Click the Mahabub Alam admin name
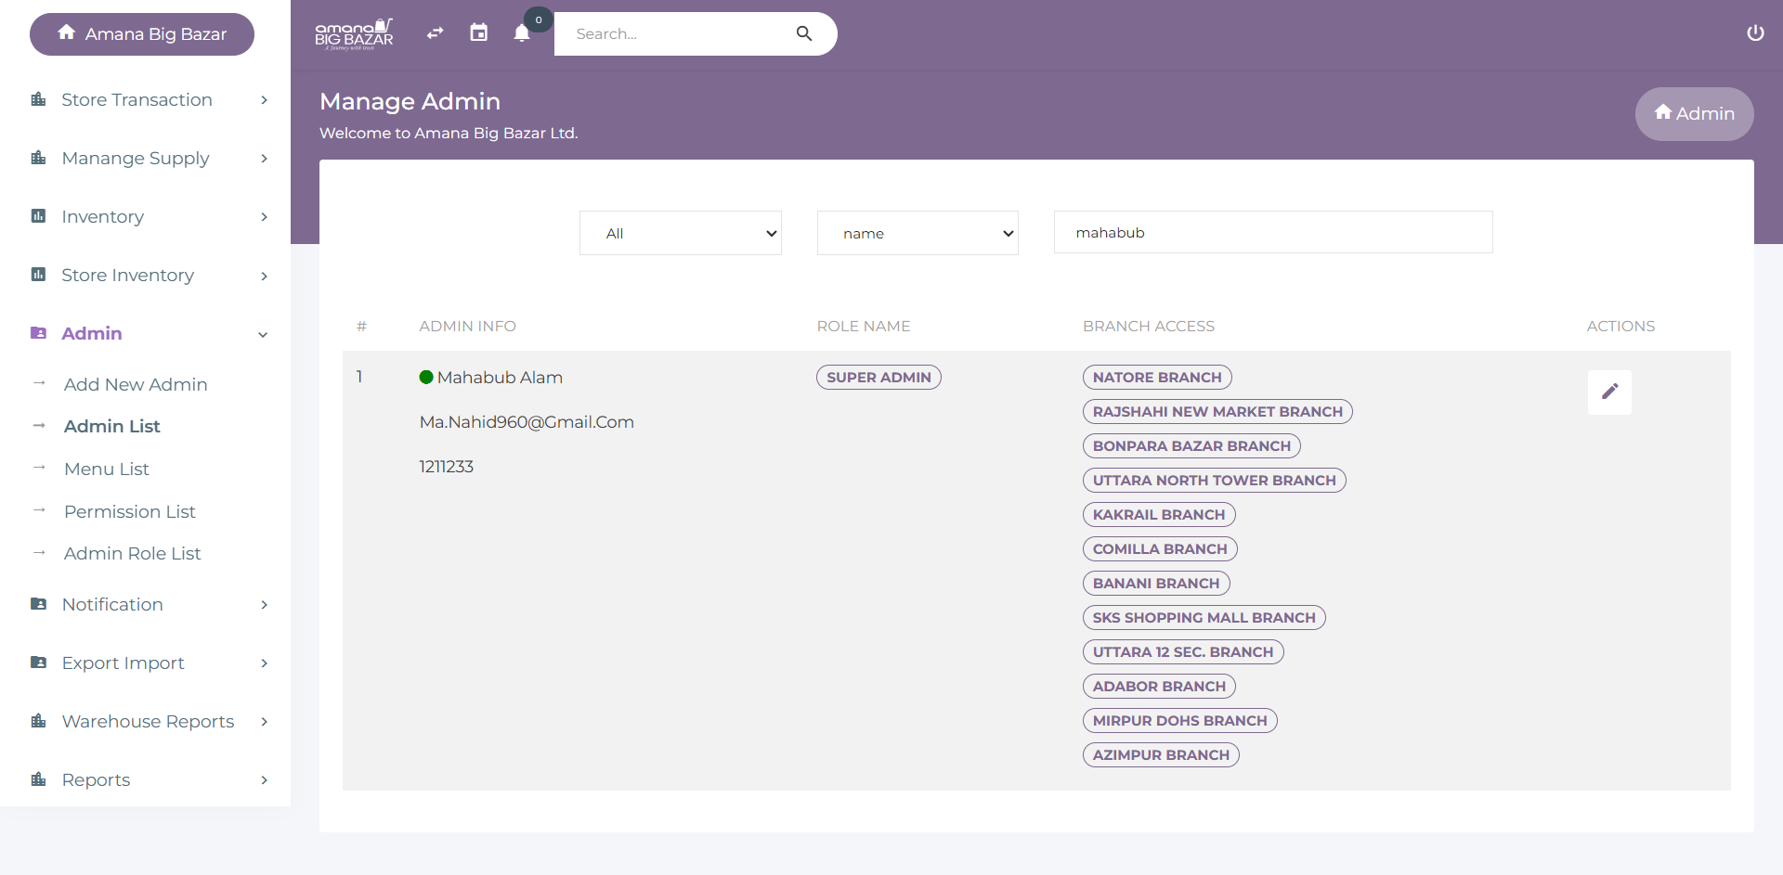 tap(500, 377)
